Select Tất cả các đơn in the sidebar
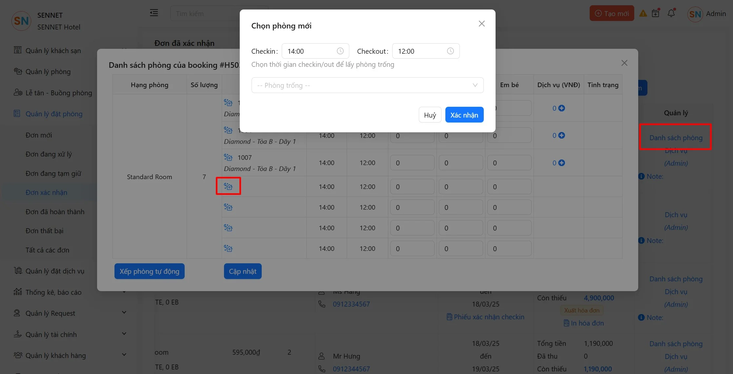This screenshot has height=374, width=733. pos(47,250)
